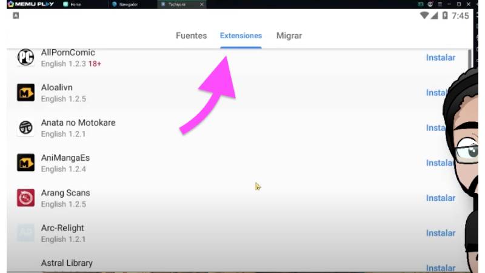
Task: Click Aloalivn English 1.2.5 version text
Action: click(x=64, y=99)
